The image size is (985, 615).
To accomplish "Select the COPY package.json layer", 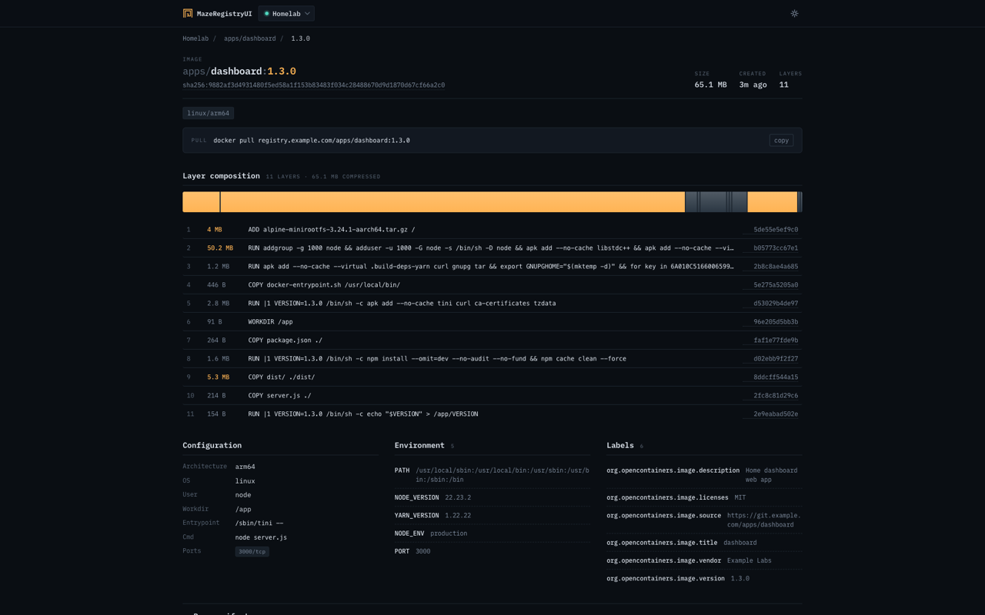I will click(x=492, y=341).
